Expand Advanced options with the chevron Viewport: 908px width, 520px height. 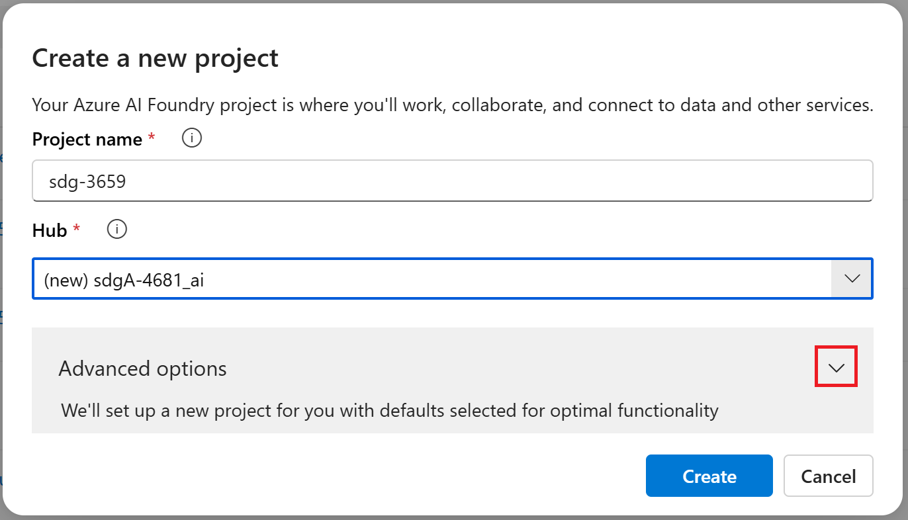837,368
